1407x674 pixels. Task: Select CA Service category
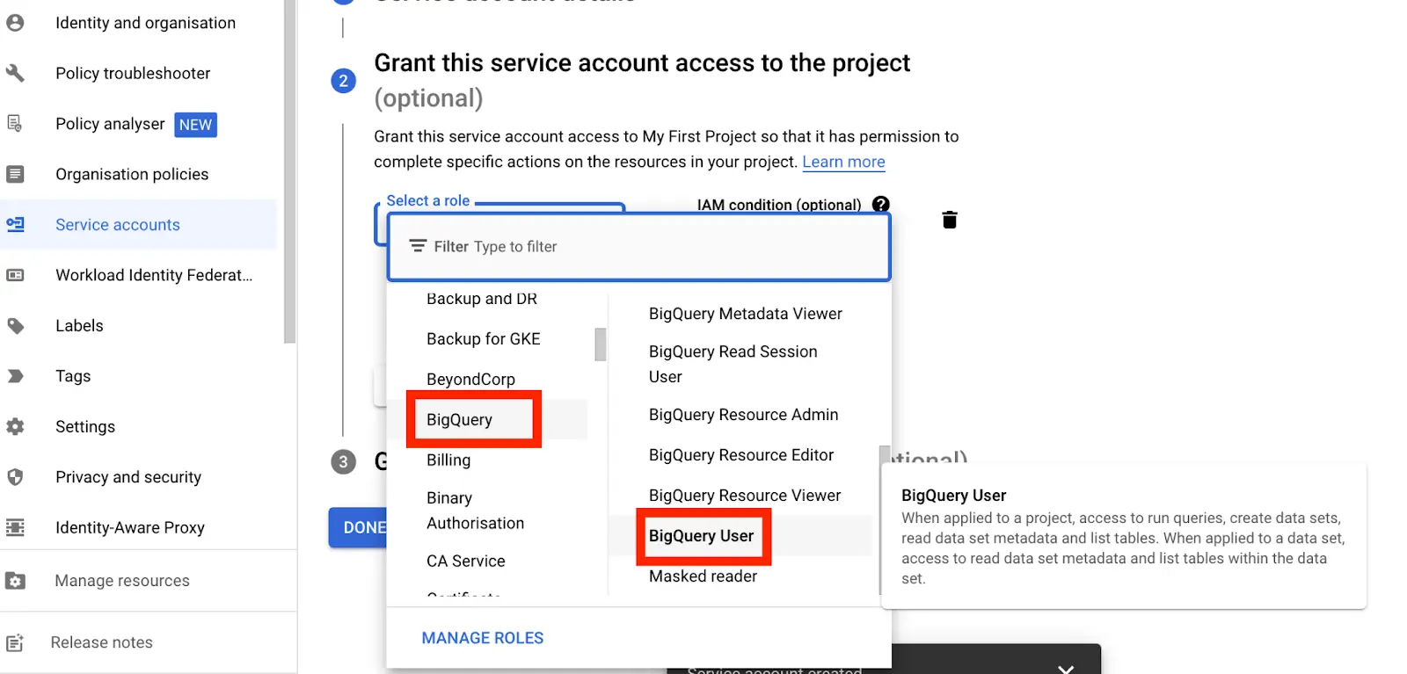(x=466, y=561)
